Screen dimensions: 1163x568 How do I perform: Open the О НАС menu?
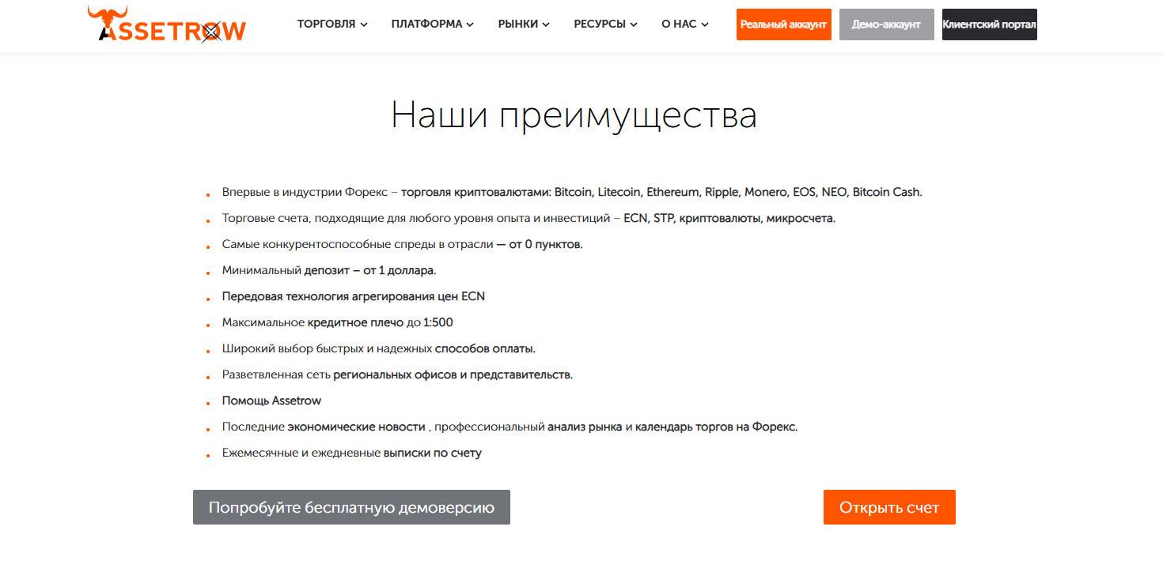[x=685, y=24]
